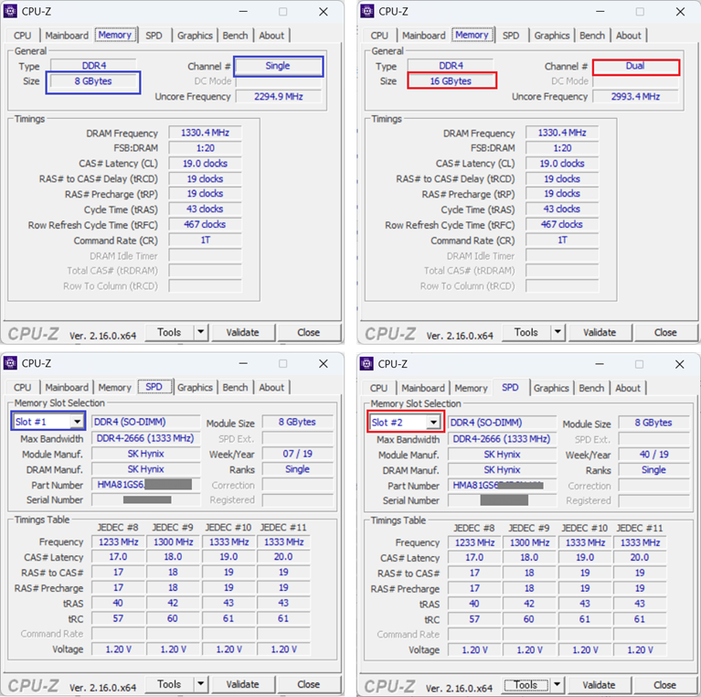
Task: Click Close button in 8 GBytes Memory window
Action: 309,332
